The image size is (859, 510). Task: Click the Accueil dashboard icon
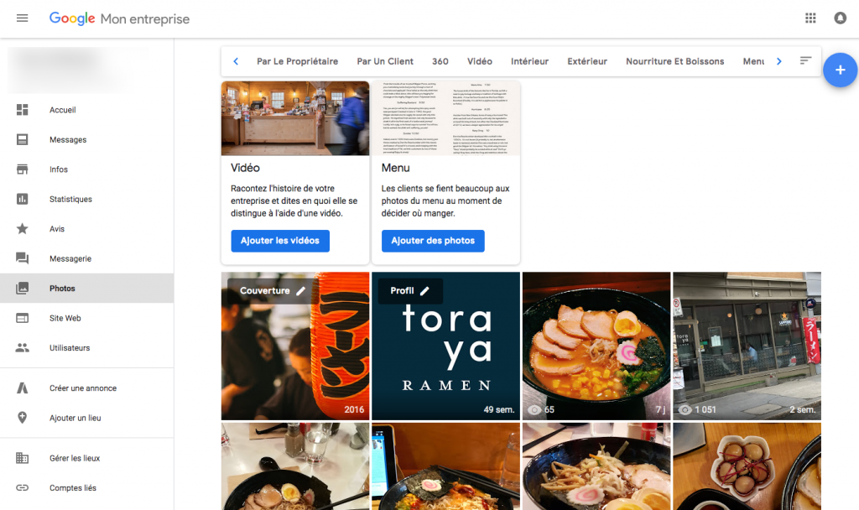22,110
